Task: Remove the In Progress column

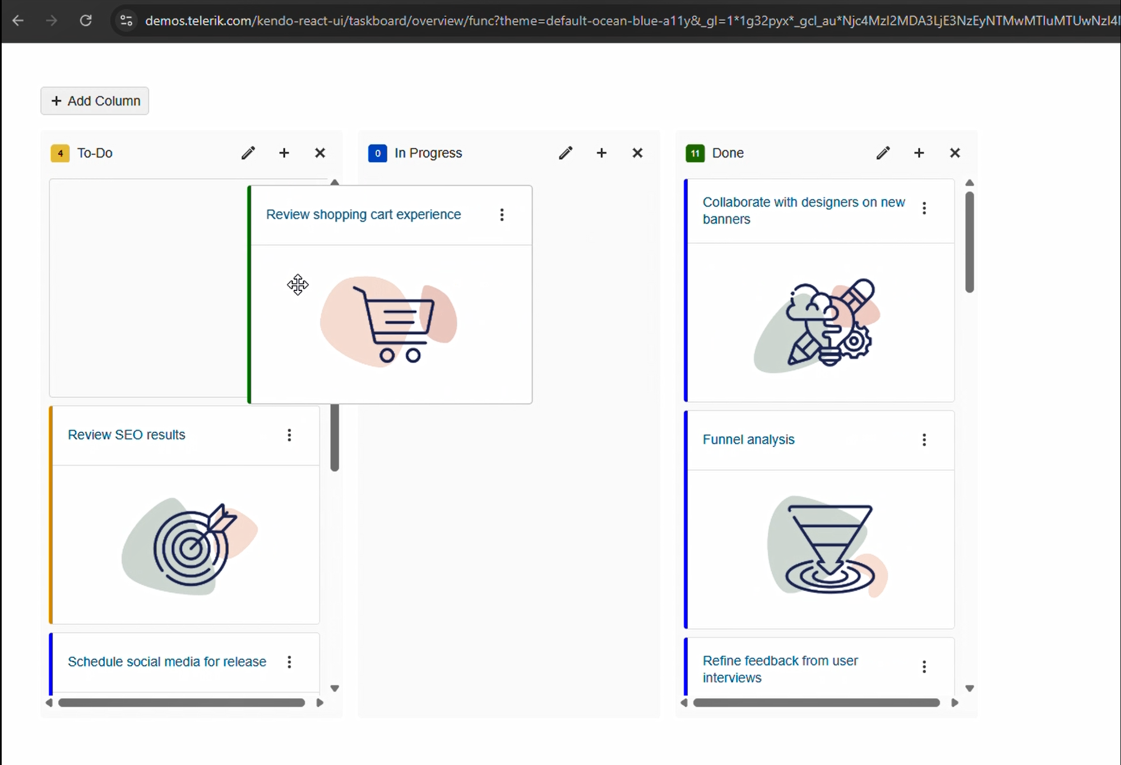Action: point(637,153)
